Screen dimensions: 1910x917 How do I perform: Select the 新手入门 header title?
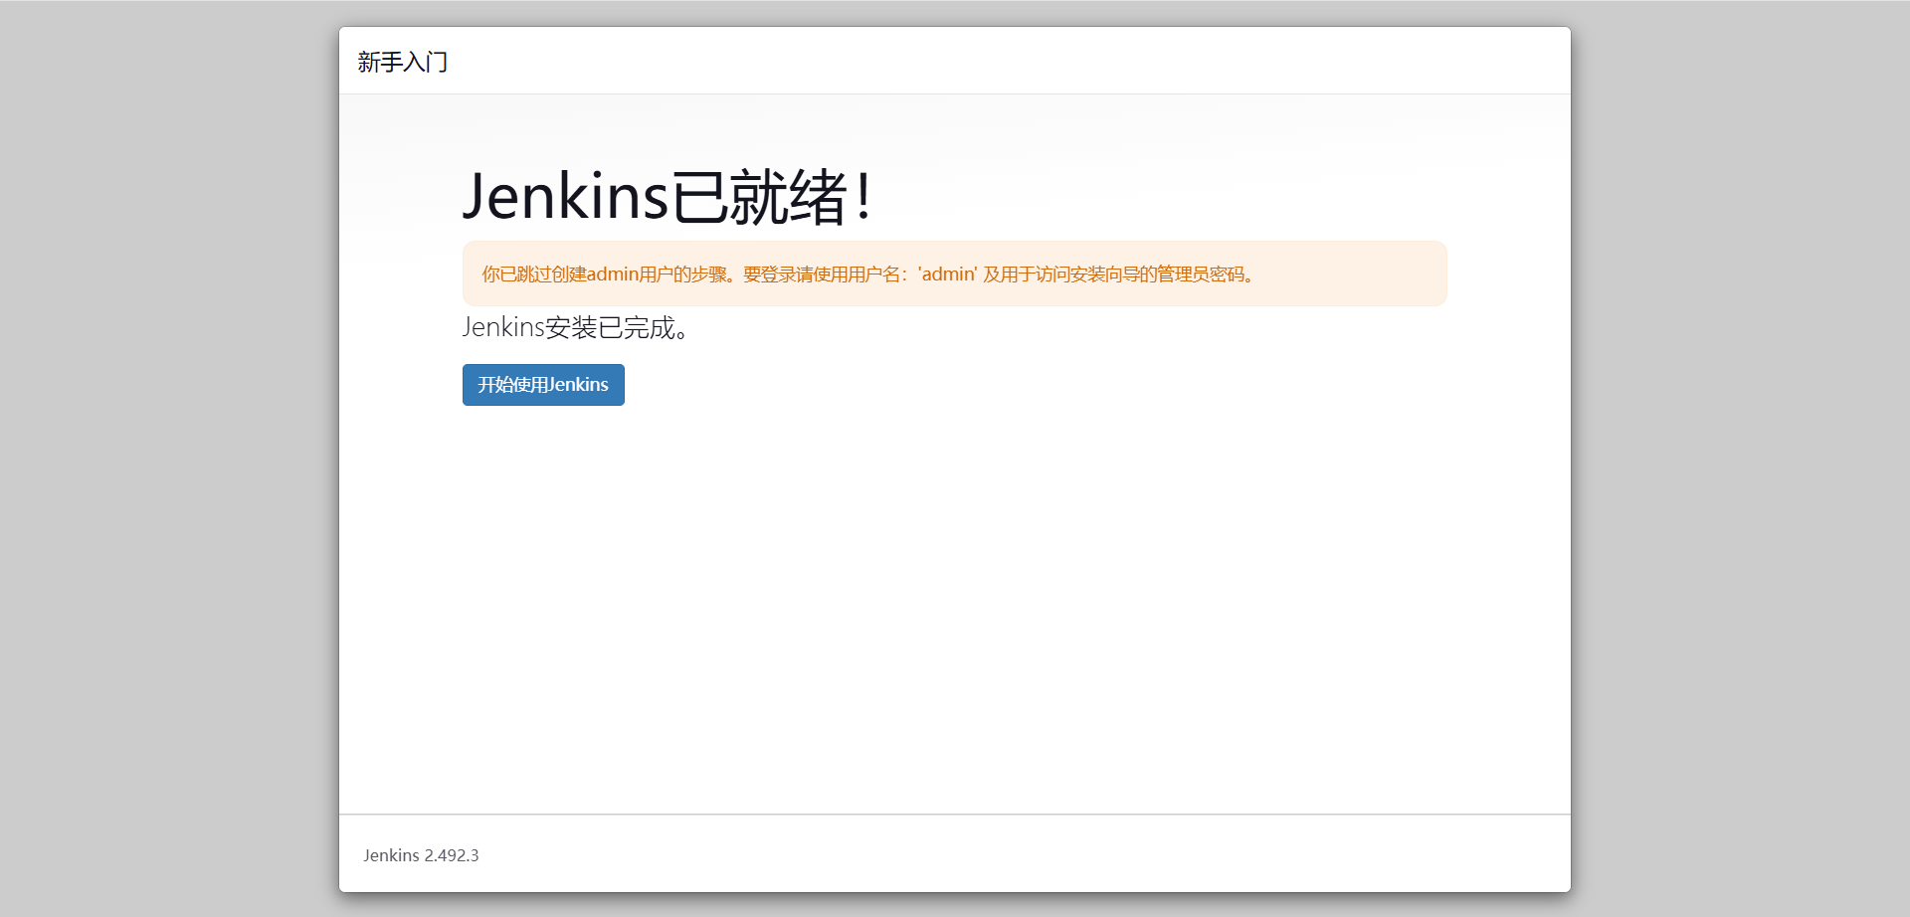[403, 63]
